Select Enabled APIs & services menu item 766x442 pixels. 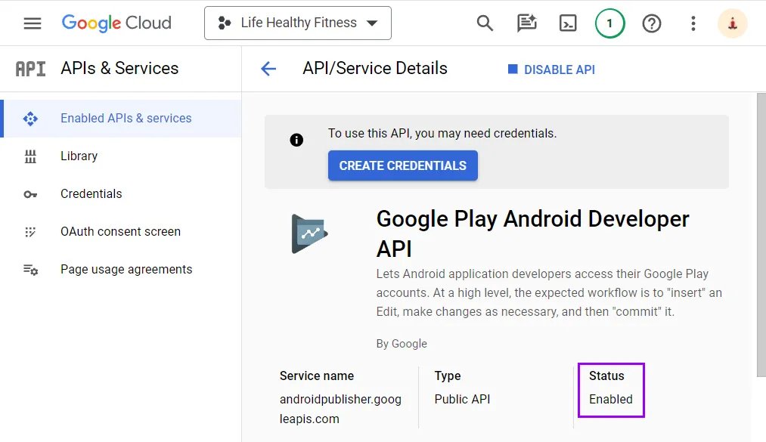(x=126, y=119)
